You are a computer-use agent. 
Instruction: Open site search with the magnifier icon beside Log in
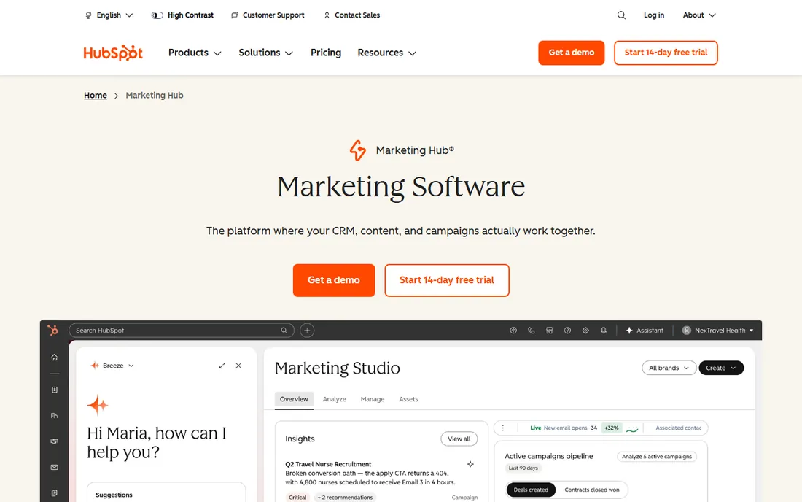click(x=621, y=15)
